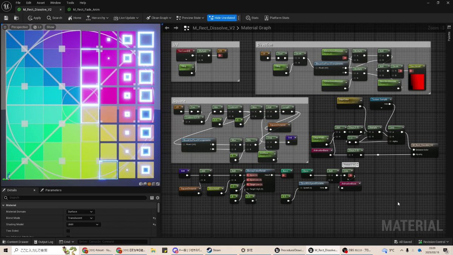Collapse the Material category section
The height and width of the screenshot is (255, 453).
3,205
